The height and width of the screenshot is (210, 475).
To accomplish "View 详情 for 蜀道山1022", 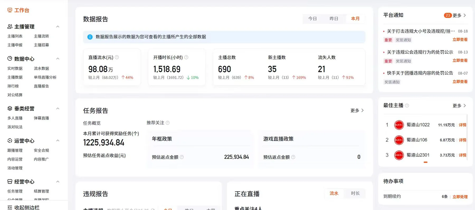I will [x=463, y=125].
